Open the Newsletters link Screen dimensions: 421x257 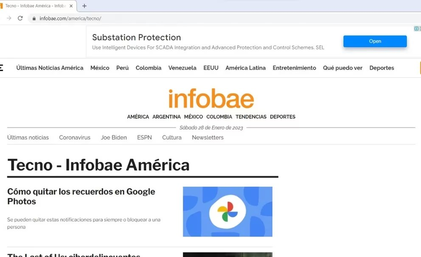(208, 137)
